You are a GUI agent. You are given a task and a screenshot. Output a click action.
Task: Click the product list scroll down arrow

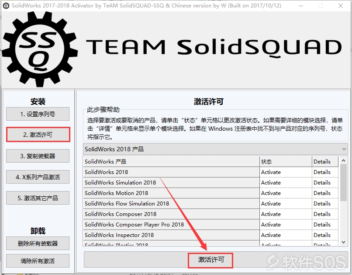coord(343,242)
